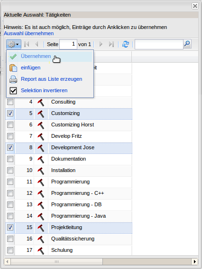Click the Auswahl übernehmen link
Image resolution: width=202 pixels, height=269 pixels.
(x=29, y=33)
